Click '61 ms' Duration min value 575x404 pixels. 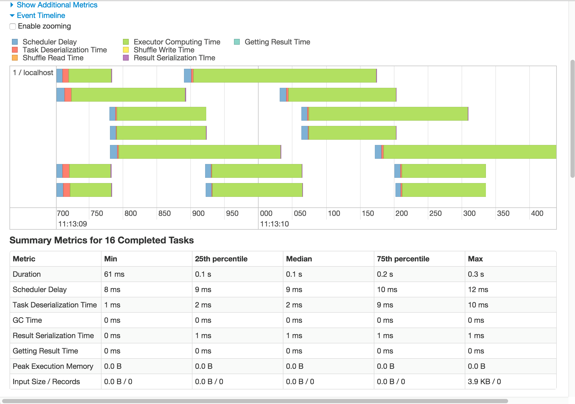point(114,274)
